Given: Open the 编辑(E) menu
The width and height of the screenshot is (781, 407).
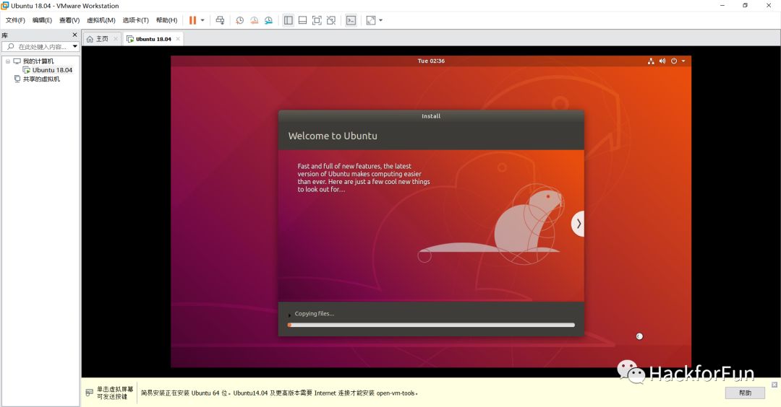Looking at the screenshot, I should (x=43, y=20).
